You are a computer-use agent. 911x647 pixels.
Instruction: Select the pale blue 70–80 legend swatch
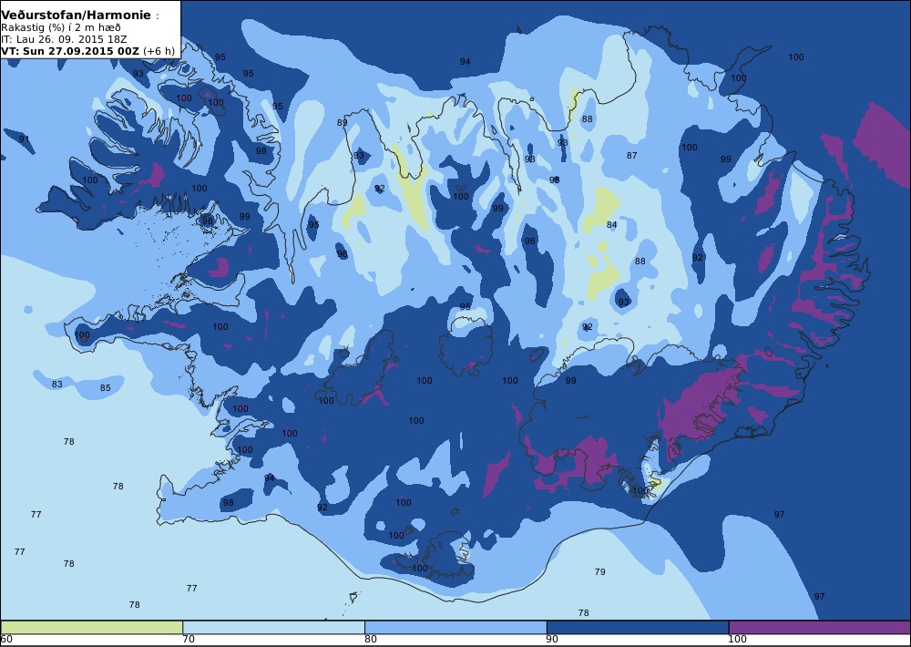tap(273, 627)
